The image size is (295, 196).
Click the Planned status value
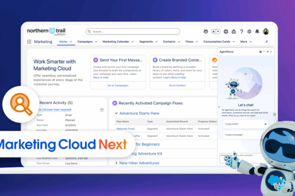[x=70, y=120]
